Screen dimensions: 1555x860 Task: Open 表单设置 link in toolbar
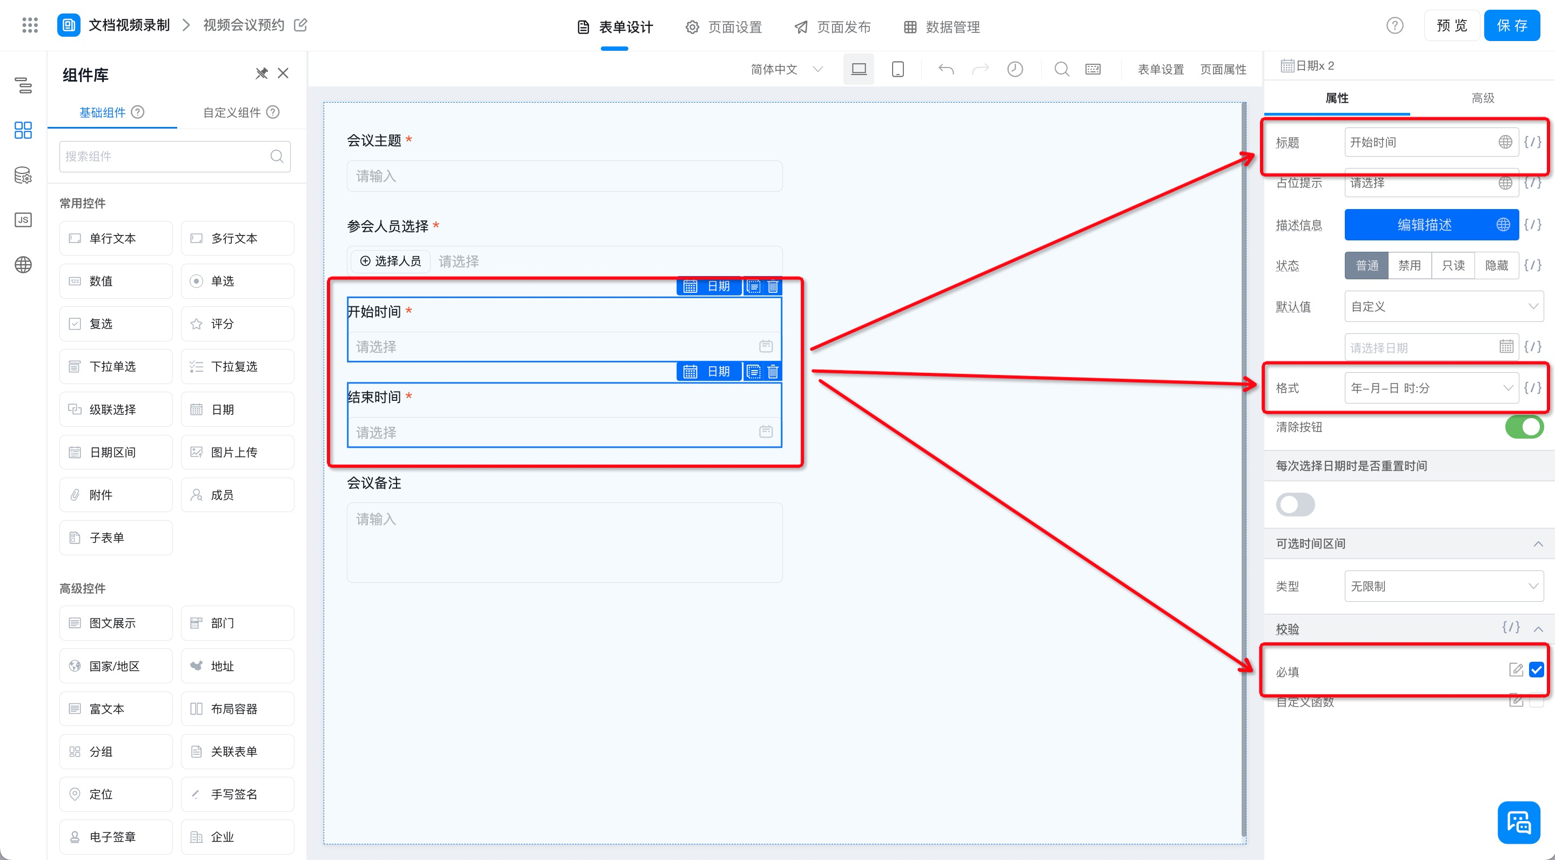point(1160,69)
